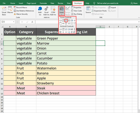The width and height of the screenshot is (140, 113).
Task: Open the Macros dialog
Action: [x=10, y=10]
